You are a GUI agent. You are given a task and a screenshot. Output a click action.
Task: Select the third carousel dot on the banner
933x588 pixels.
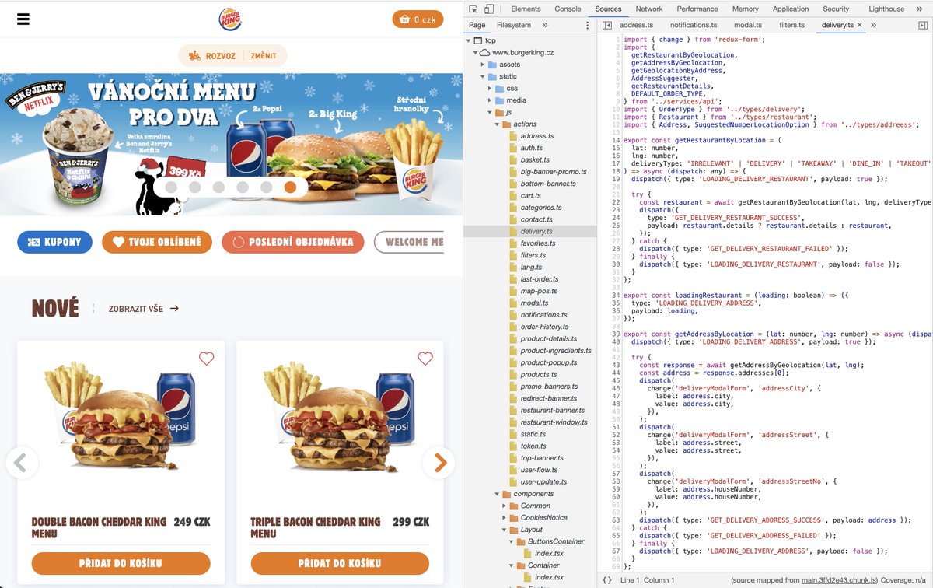[x=218, y=187]
